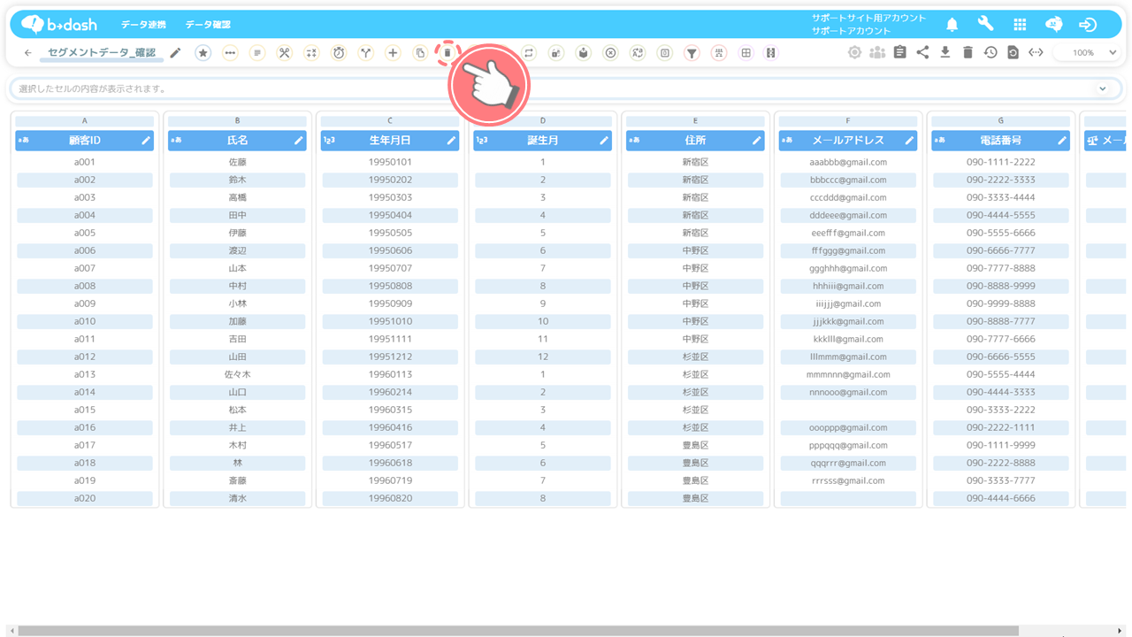1132x637 pixels.
Task: Open the apps grid icon in the header
Action: 1020,25
